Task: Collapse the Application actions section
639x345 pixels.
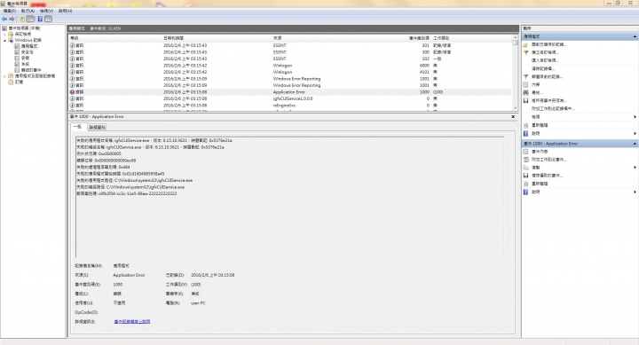Action: pos(635,36)
